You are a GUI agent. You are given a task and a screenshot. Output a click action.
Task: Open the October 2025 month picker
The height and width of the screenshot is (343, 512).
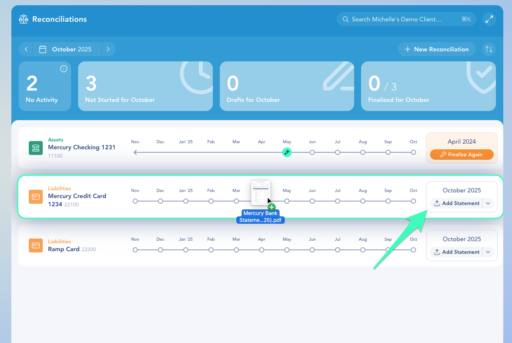pos(67,49)
